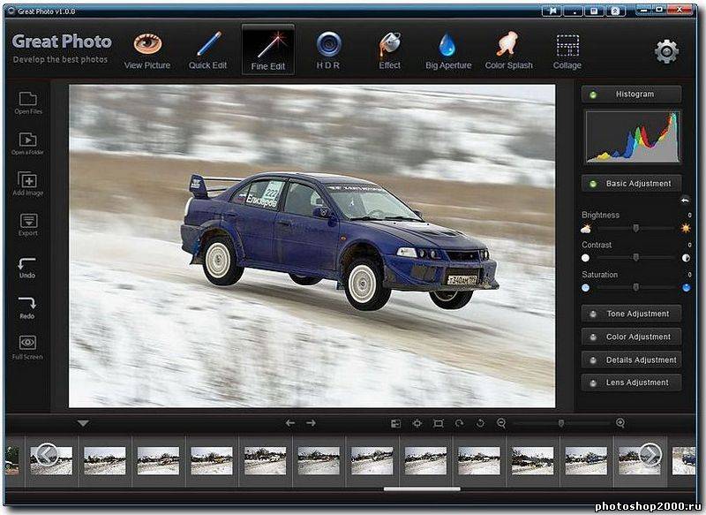
Task: Expand the Lens Adjustment section
Action: (631, 382)
